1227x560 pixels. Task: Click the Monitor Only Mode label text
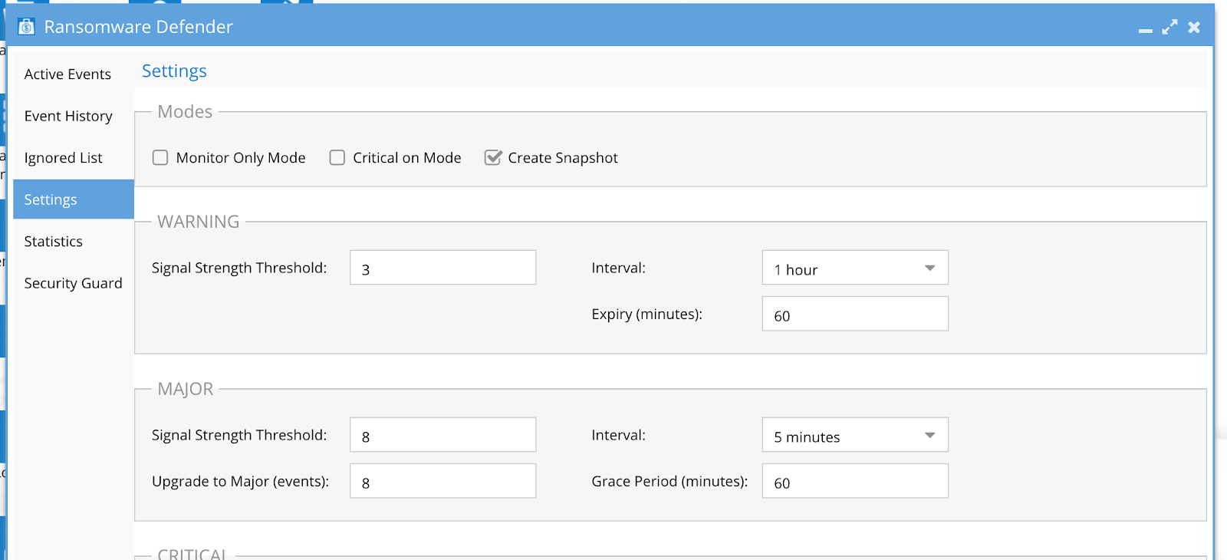[x=241, y=157]
